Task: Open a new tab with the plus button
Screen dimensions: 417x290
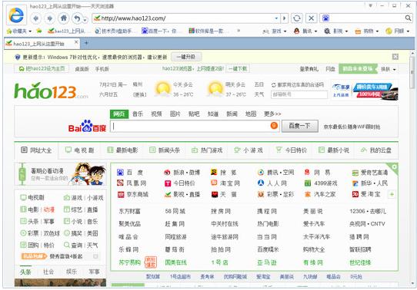Action: click(x=86, y=43)
